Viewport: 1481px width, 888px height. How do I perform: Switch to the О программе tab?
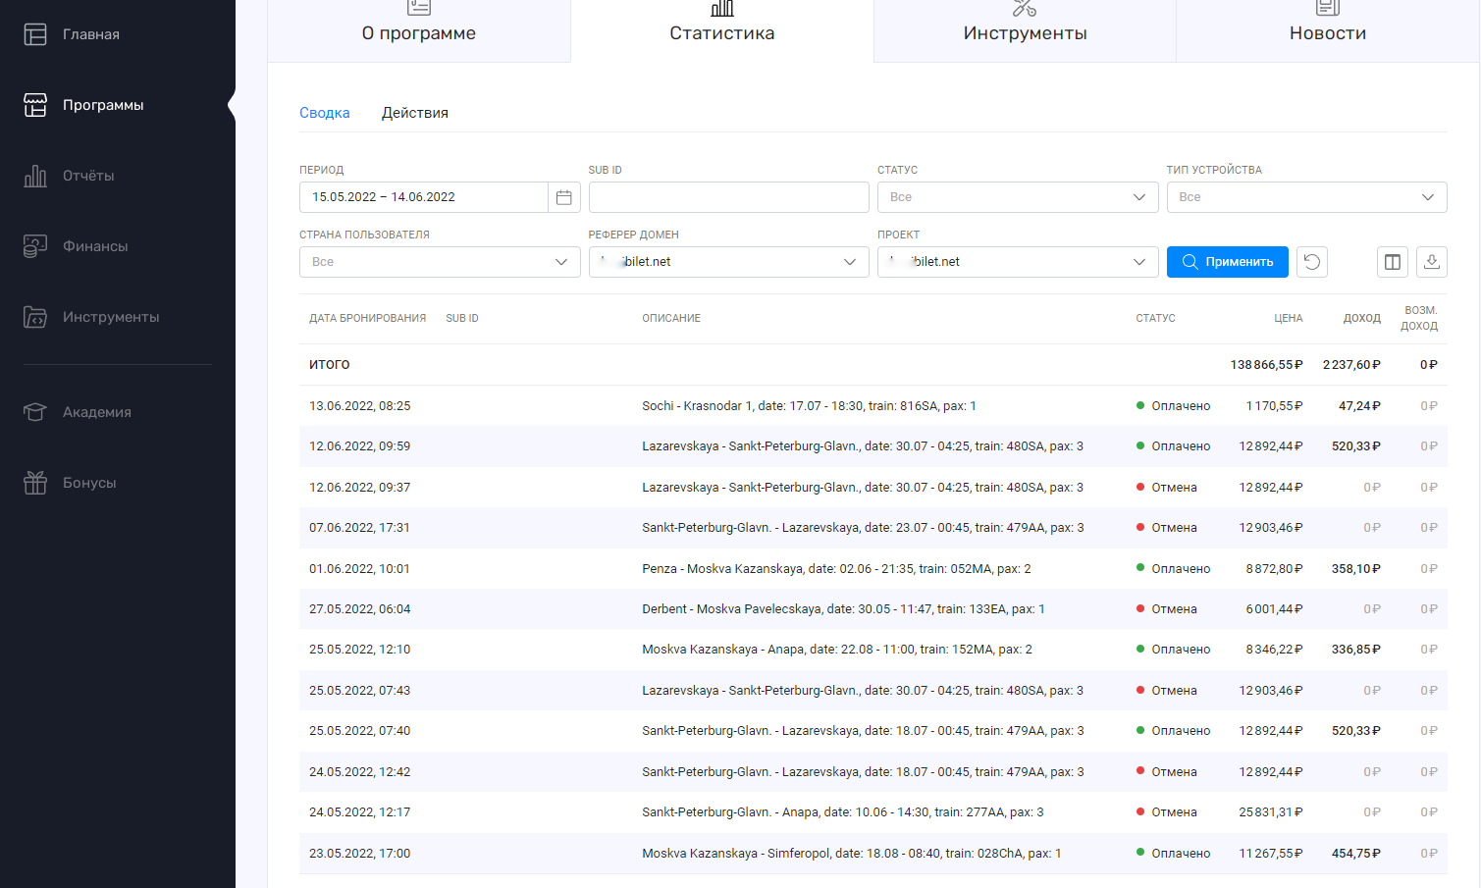[419, 31]
